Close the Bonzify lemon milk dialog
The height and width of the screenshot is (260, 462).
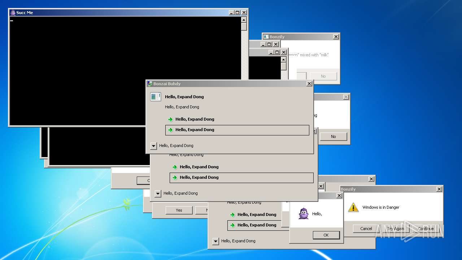[336, 37]
